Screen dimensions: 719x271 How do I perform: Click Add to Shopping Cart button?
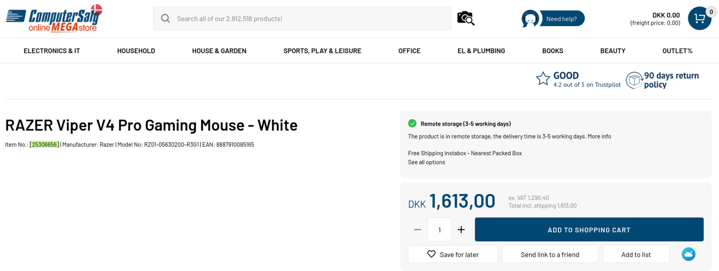589,230
